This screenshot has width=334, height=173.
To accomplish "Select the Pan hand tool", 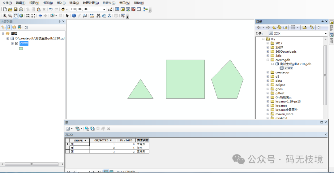I will click(x=15, y=15).
